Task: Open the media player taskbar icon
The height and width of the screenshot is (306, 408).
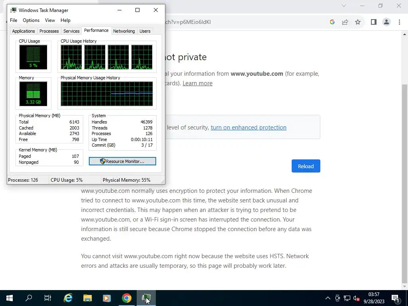Action: [x=107, y=298]
